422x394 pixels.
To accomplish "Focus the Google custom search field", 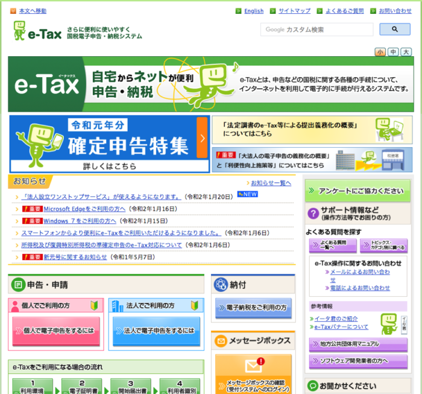I will tap(316, 30).
